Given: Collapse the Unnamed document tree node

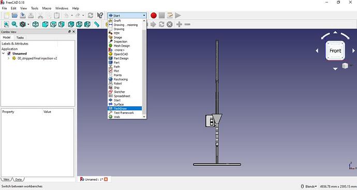Looking at the screenshot, I should click(x=4, y=53).
